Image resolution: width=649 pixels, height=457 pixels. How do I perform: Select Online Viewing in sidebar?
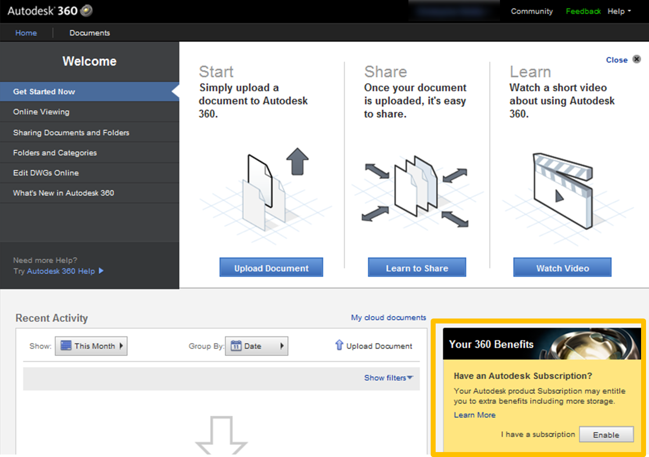coord(89,112)
